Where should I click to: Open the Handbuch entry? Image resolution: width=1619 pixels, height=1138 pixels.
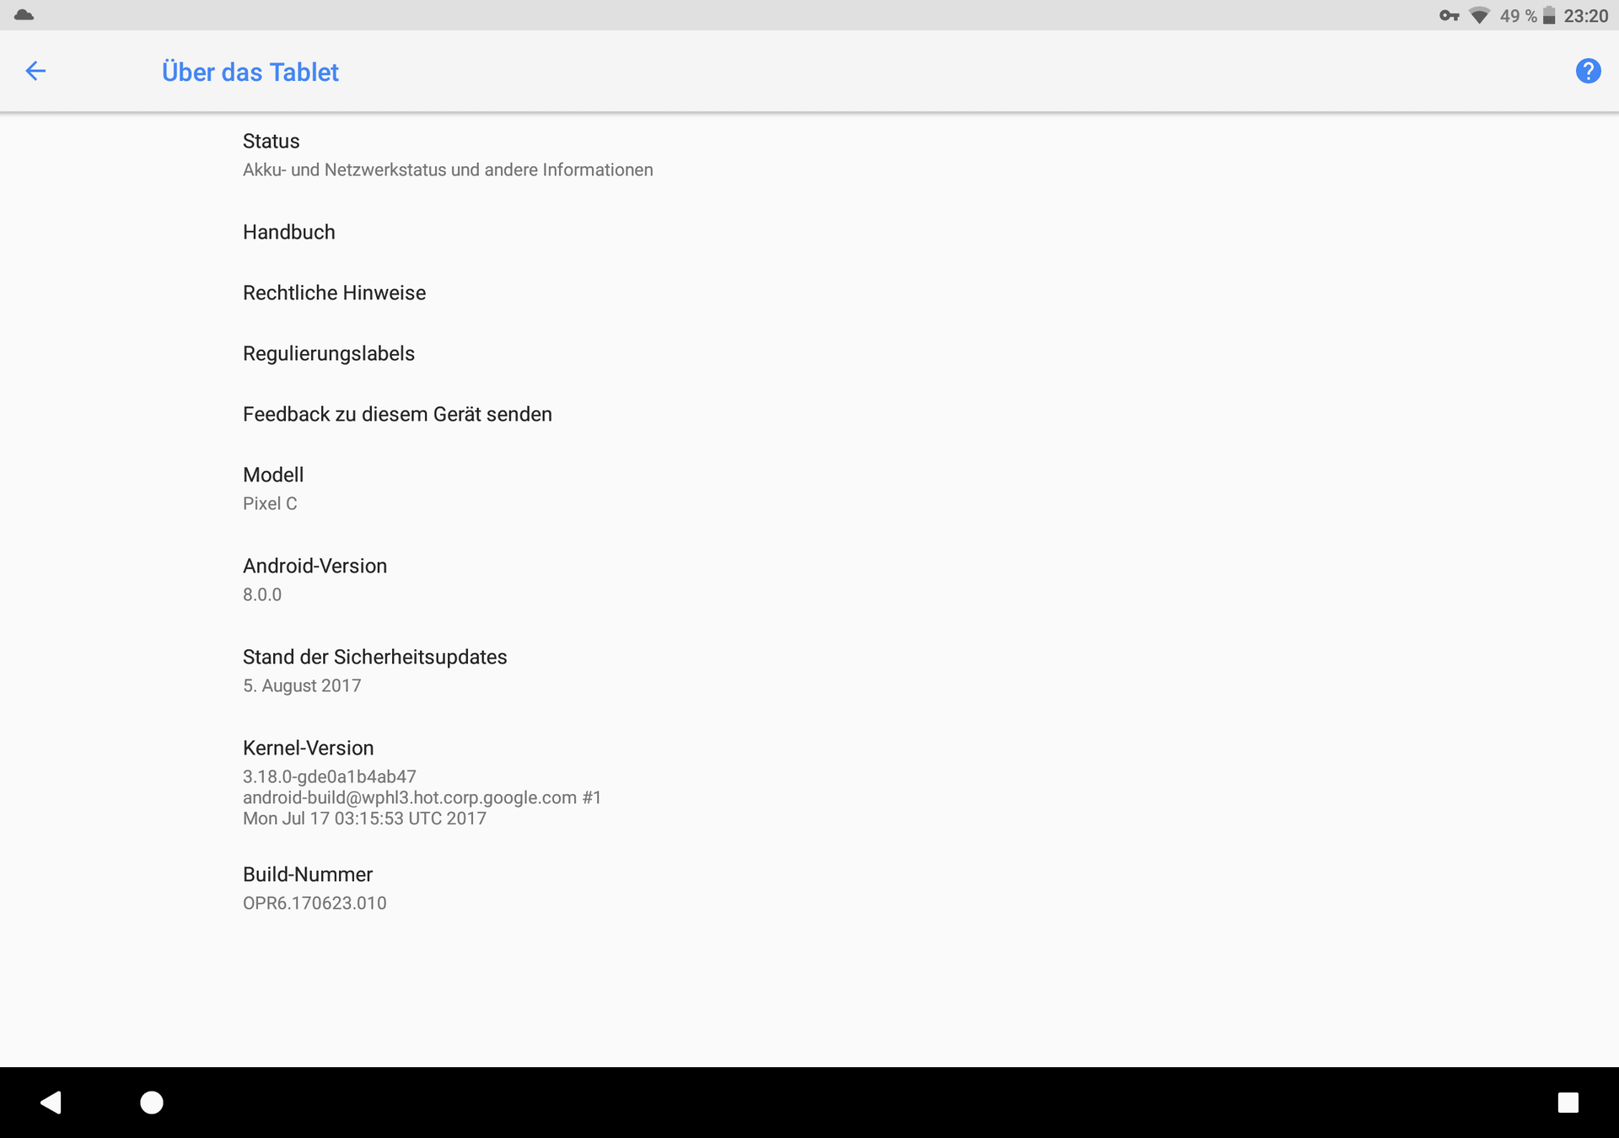809,232
